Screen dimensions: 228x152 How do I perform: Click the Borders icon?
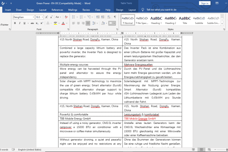tap(111, 23)
